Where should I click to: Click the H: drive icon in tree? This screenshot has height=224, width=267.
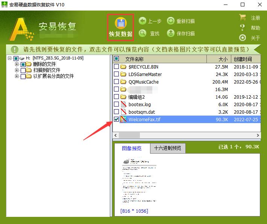click(x=22, y=58)
